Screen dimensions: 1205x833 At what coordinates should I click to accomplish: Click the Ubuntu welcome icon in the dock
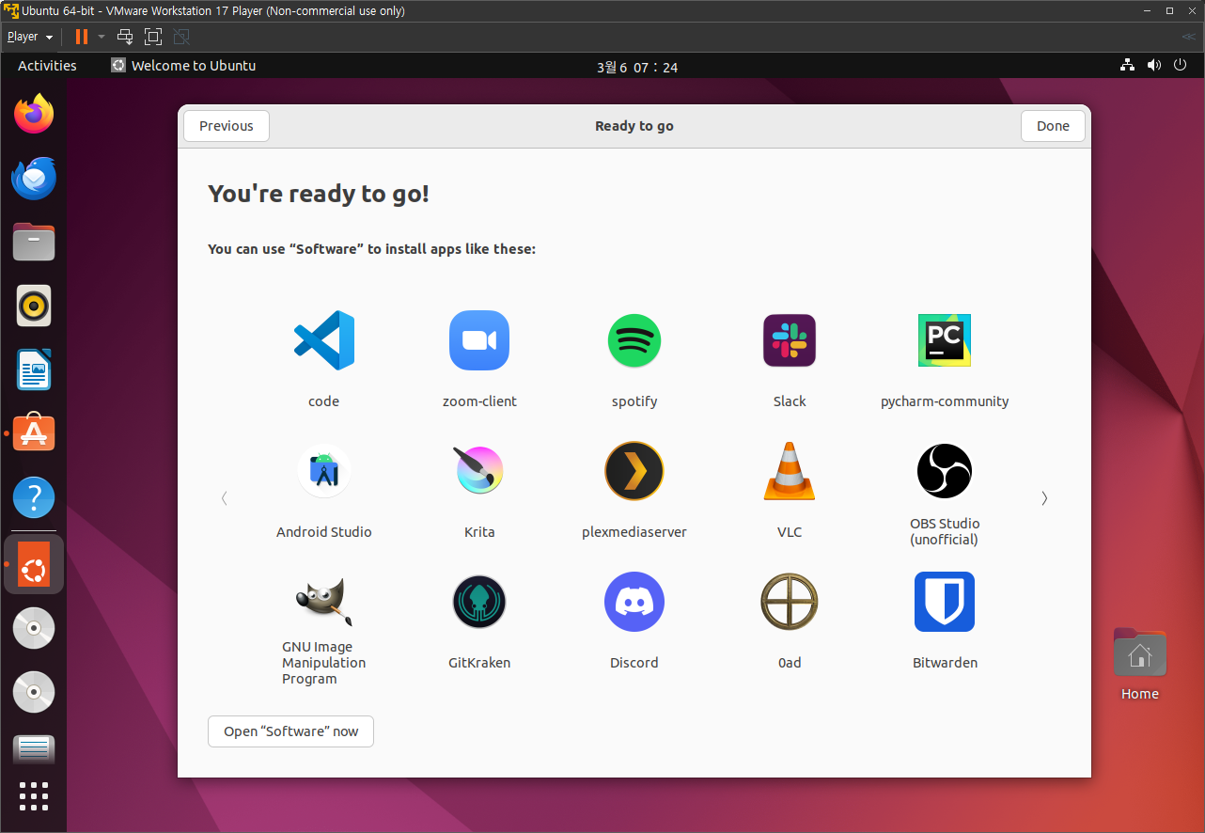34,565
